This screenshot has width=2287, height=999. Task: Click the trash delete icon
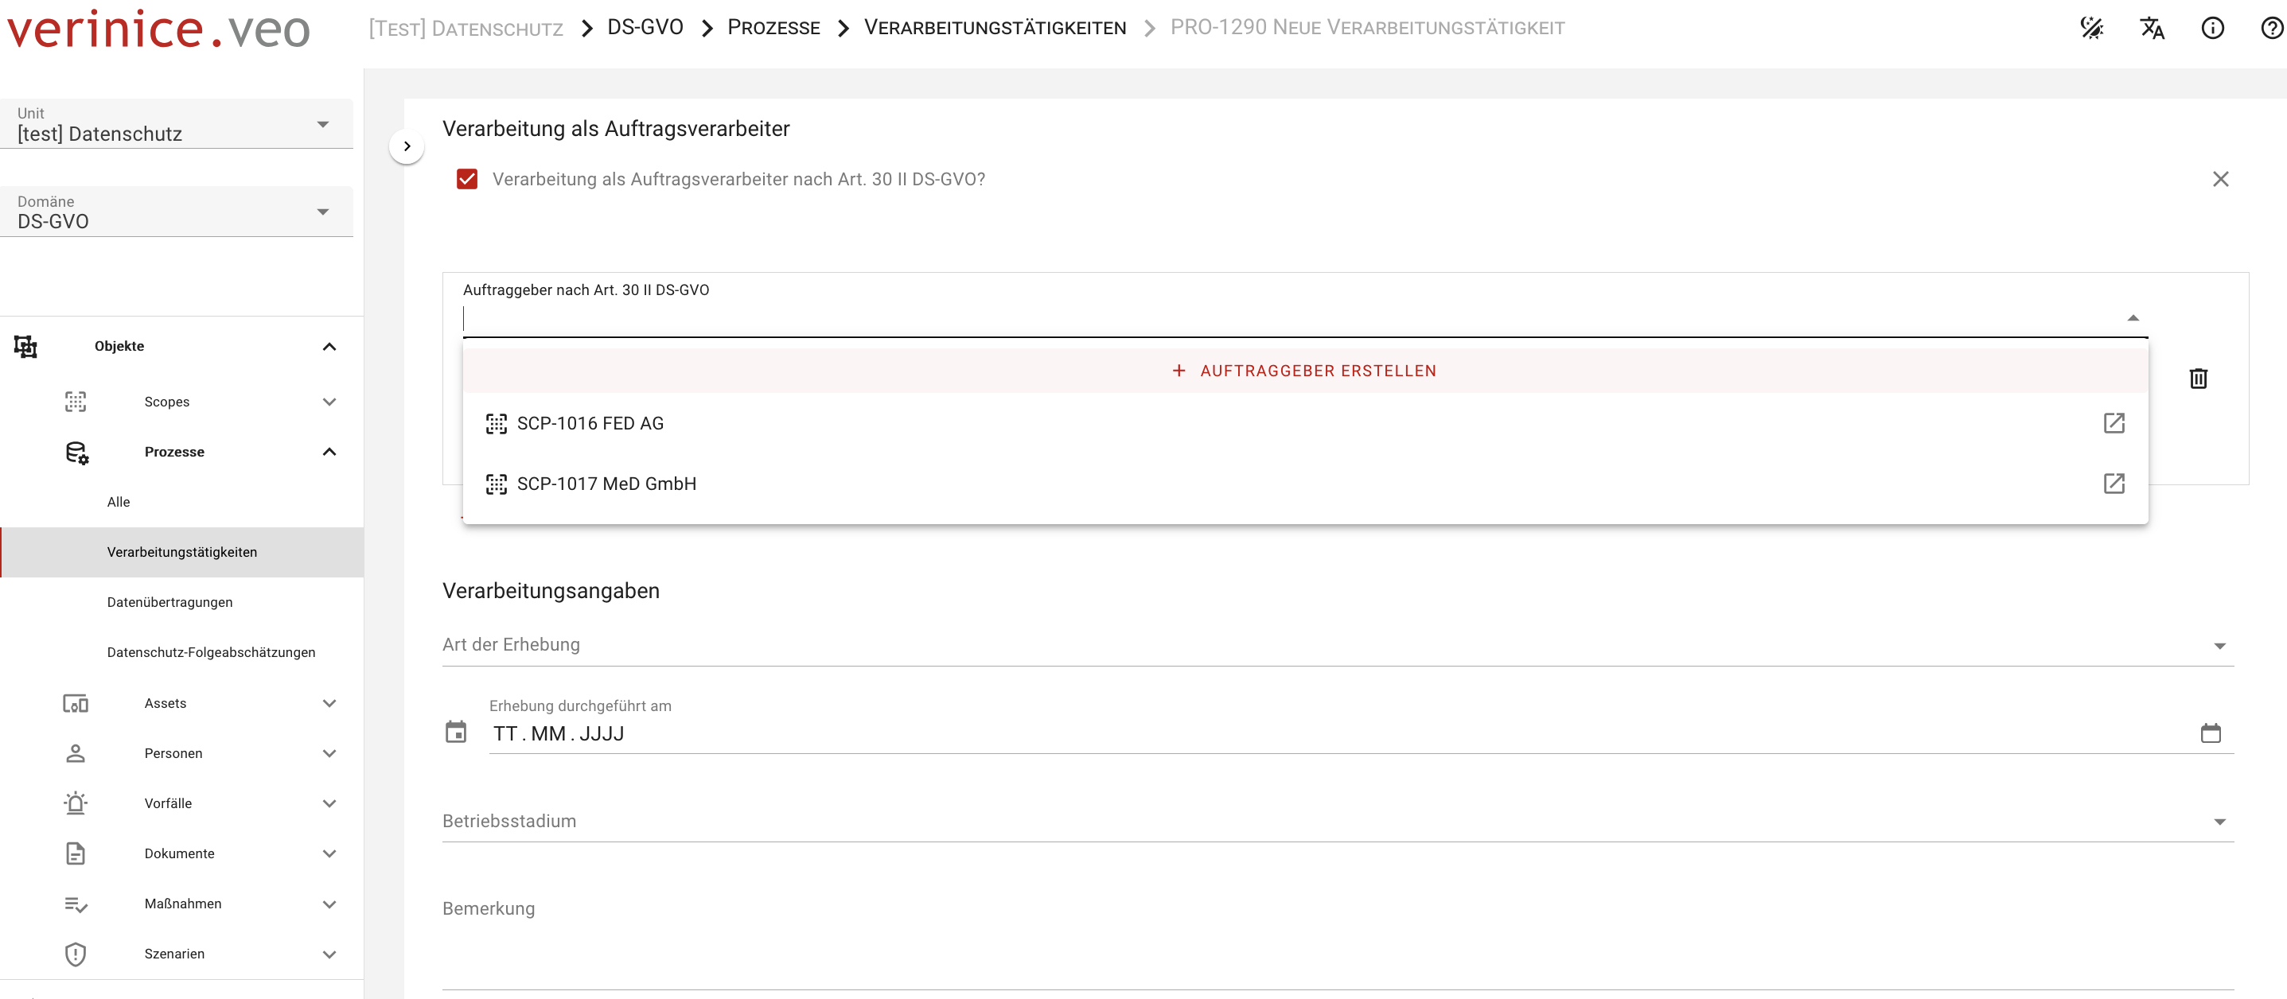pos(2197,379)
